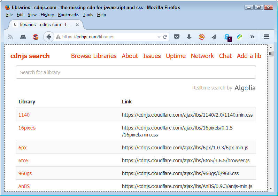This screenshot has width=278, height=196.
Task: Click the green leaf extension icon
Action: tap(240, 37)
